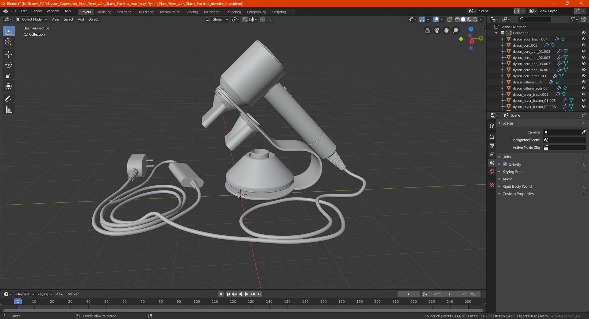Viewport: 589px width, 319px height.
Task: Click the Marker menu in timeline
Action: [x=73, y=294]
